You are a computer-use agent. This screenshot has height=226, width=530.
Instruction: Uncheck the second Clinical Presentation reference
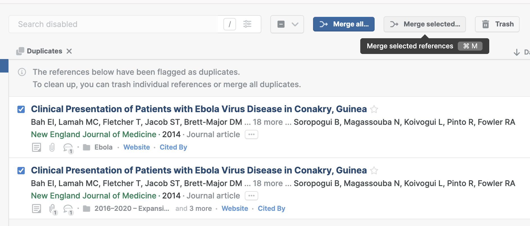coord(21,171)
